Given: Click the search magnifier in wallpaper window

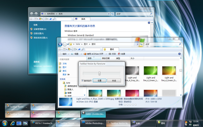Looking at the screenshot, I should click(180, 44).
